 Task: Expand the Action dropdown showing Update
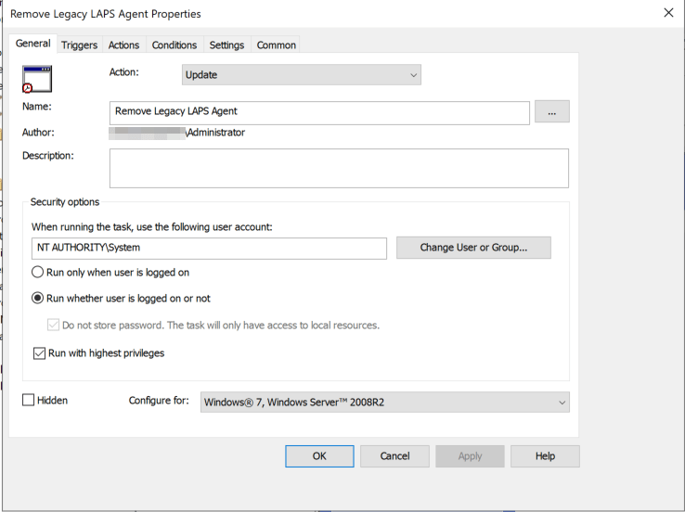click(x=301, y=75)
